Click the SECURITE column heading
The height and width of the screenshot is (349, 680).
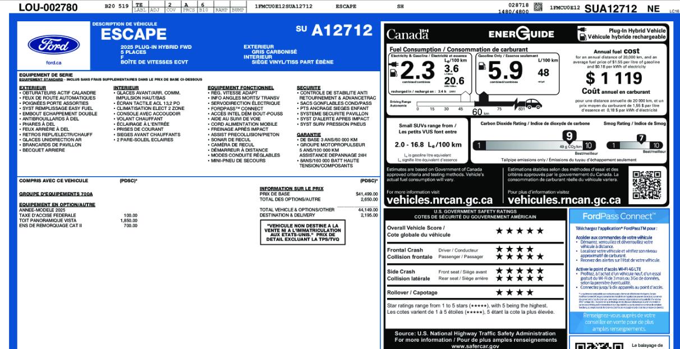pos(309,88)
